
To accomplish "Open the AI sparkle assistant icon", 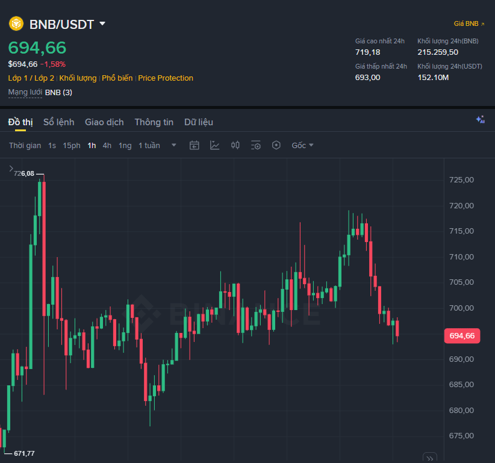I will (480, 119).
